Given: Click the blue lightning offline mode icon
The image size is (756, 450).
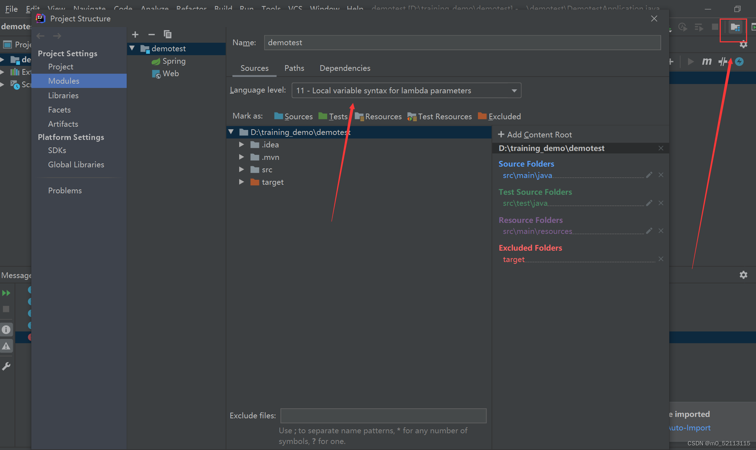Looking at the screenshot, I should (740, 61).
